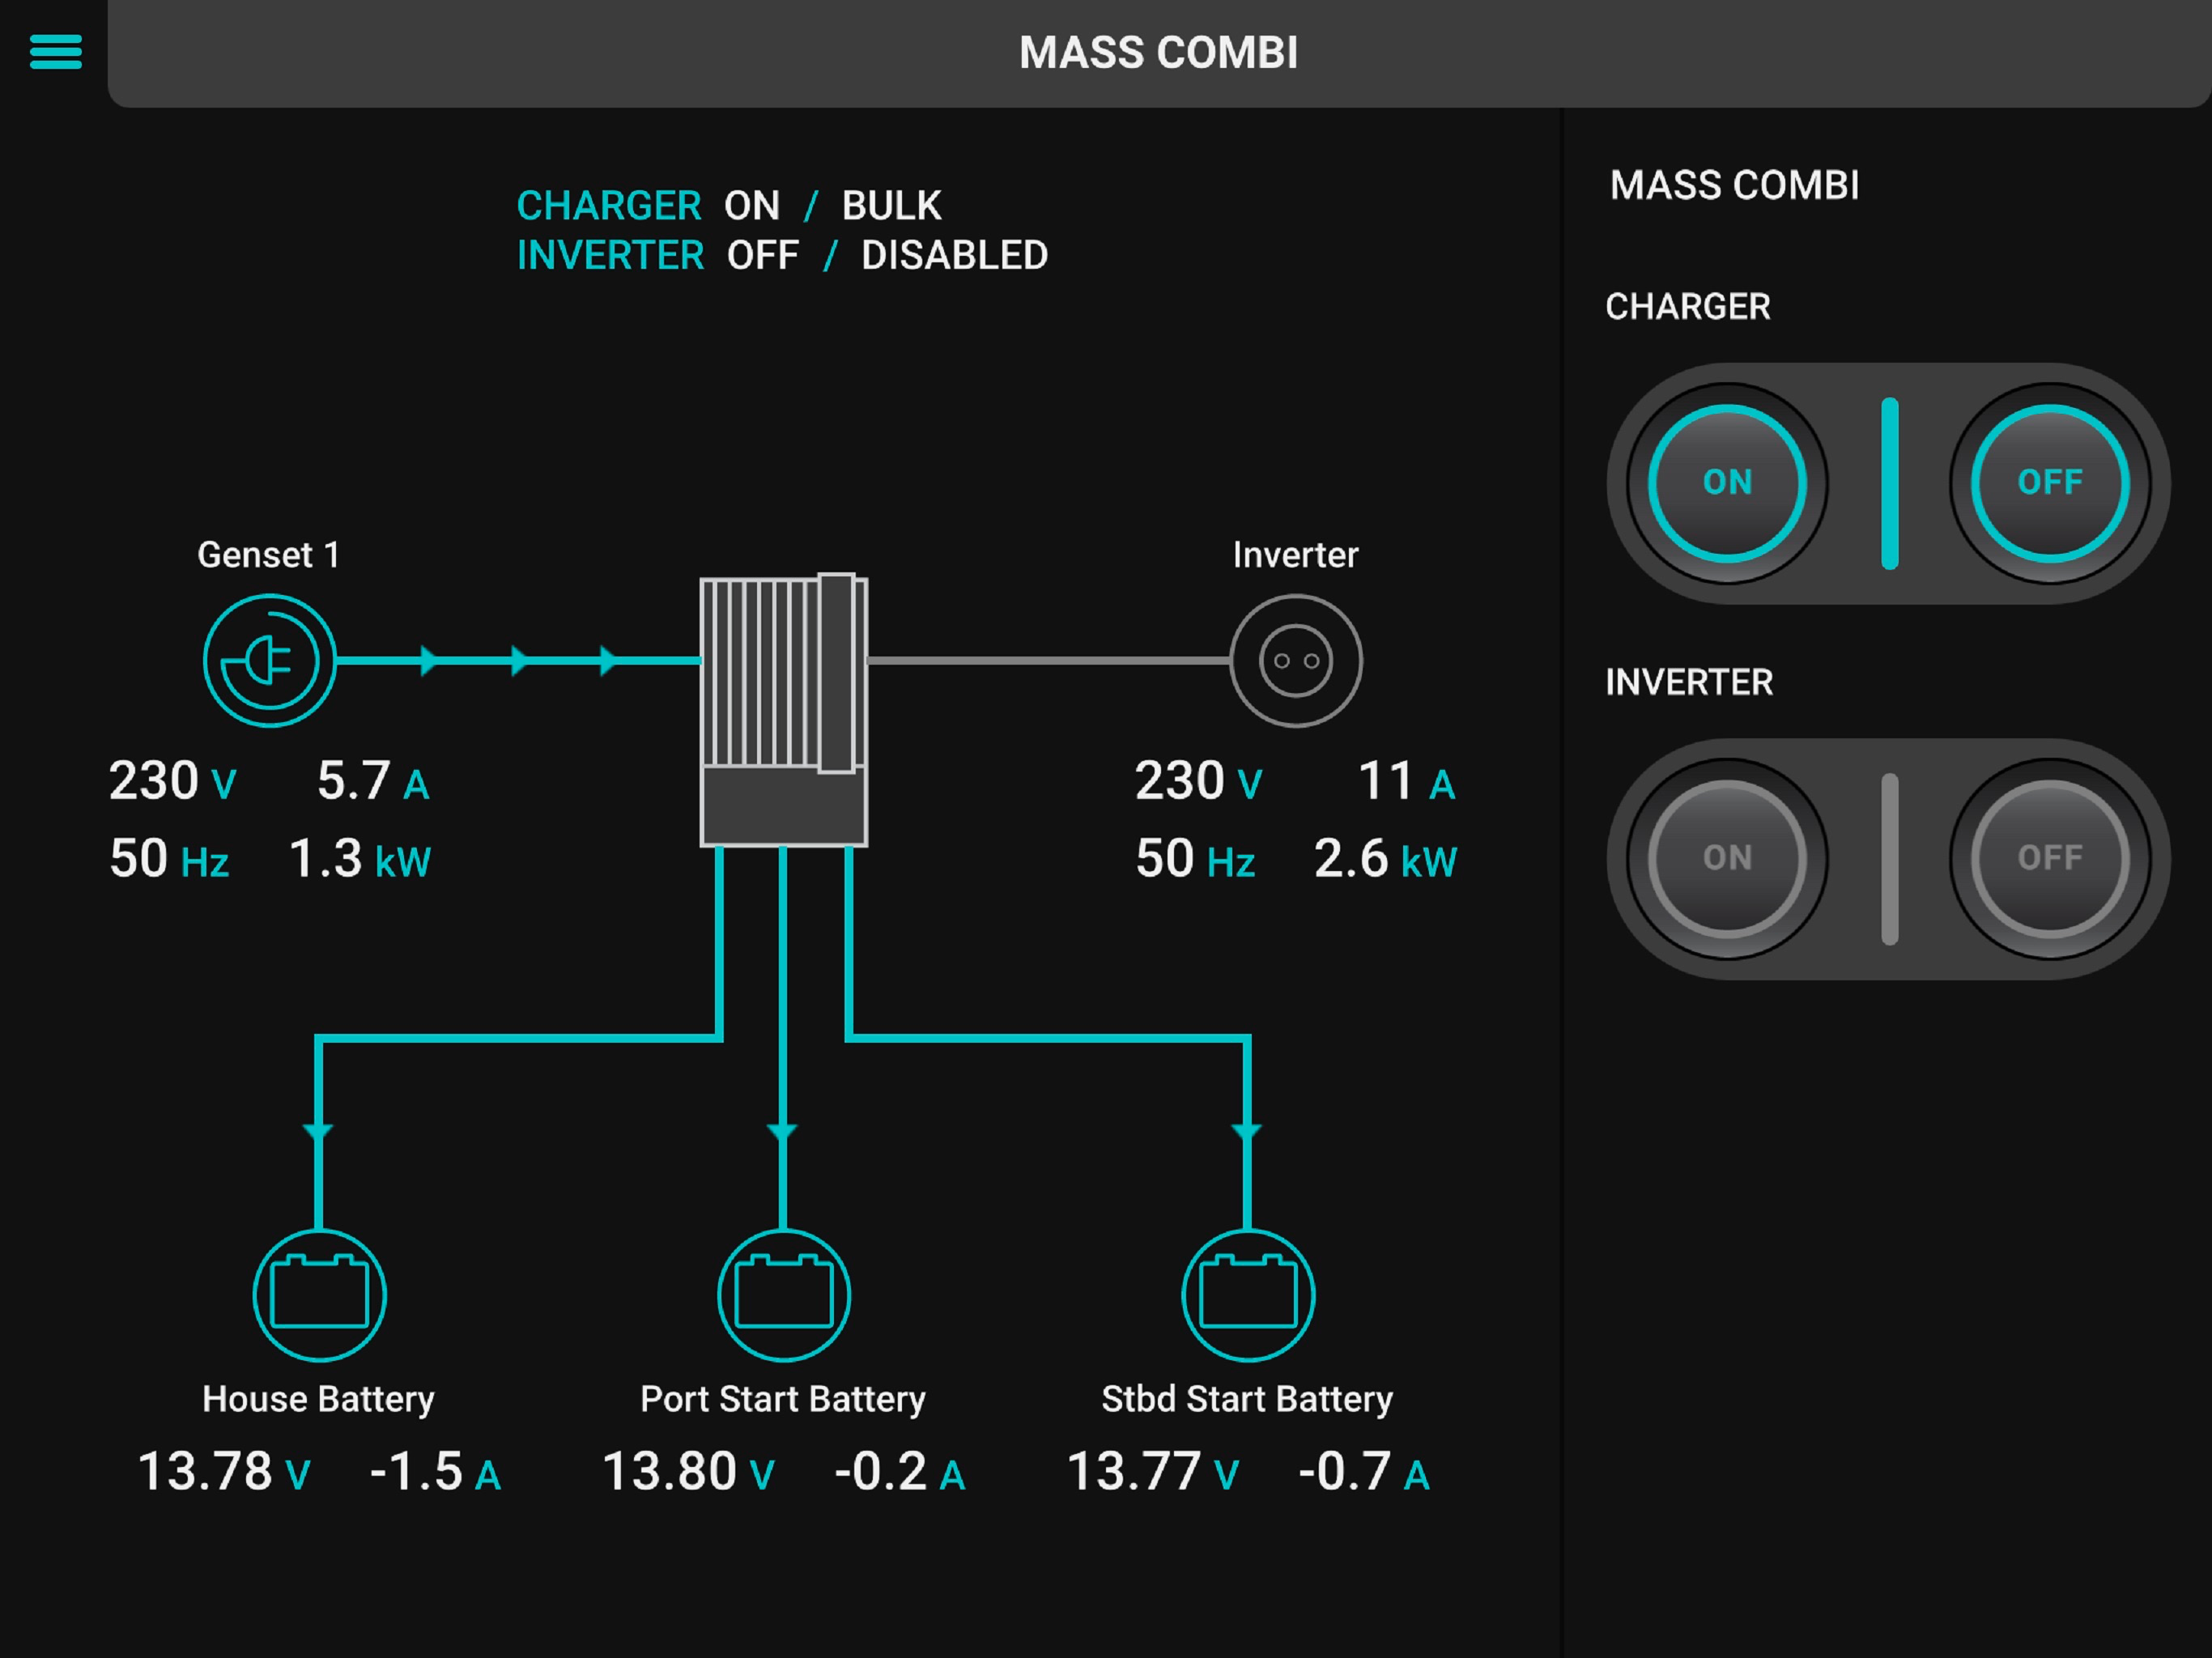Tap the House Battery icon
This screenshot has height=1658, width=2212.
(319, 1295)
